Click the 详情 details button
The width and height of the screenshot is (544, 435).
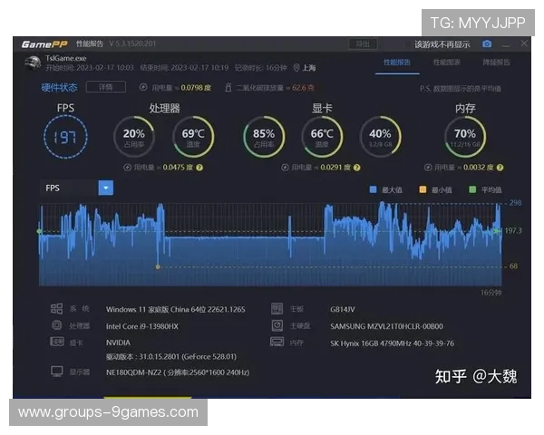[x=106, y=87]
